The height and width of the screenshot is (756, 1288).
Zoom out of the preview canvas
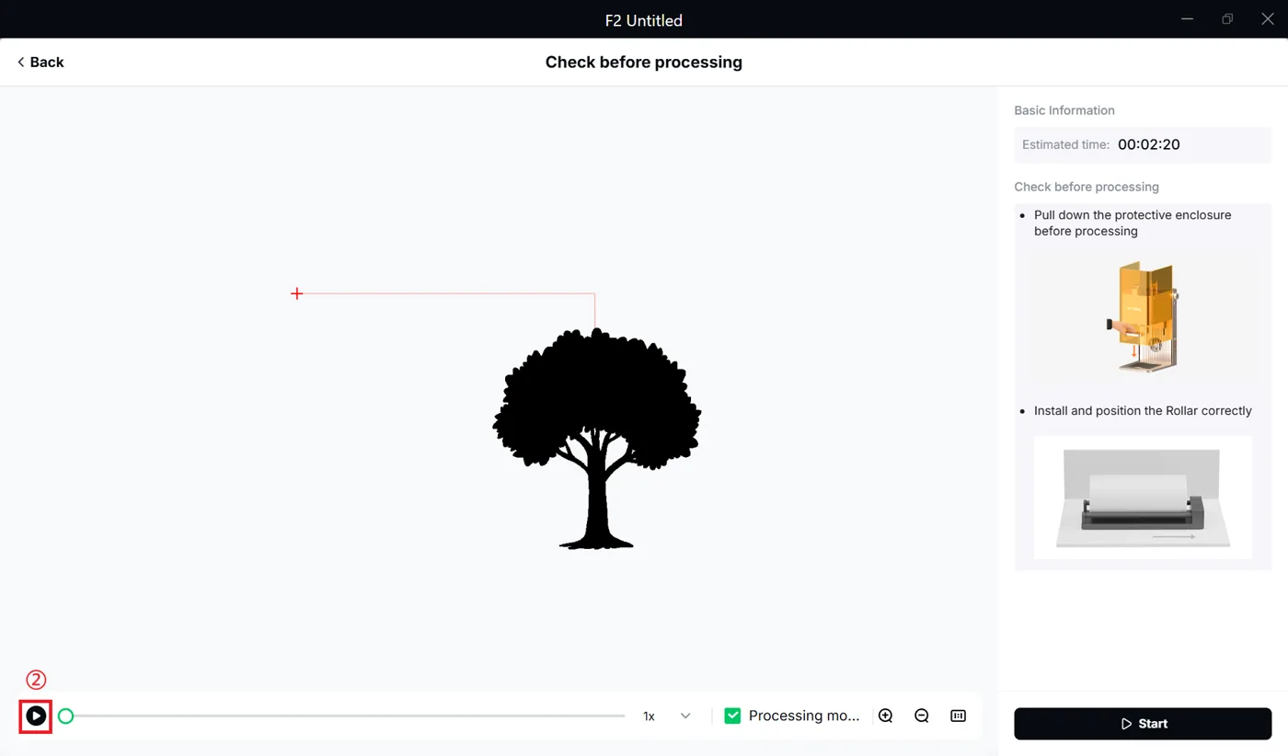[x=922, y=716]
